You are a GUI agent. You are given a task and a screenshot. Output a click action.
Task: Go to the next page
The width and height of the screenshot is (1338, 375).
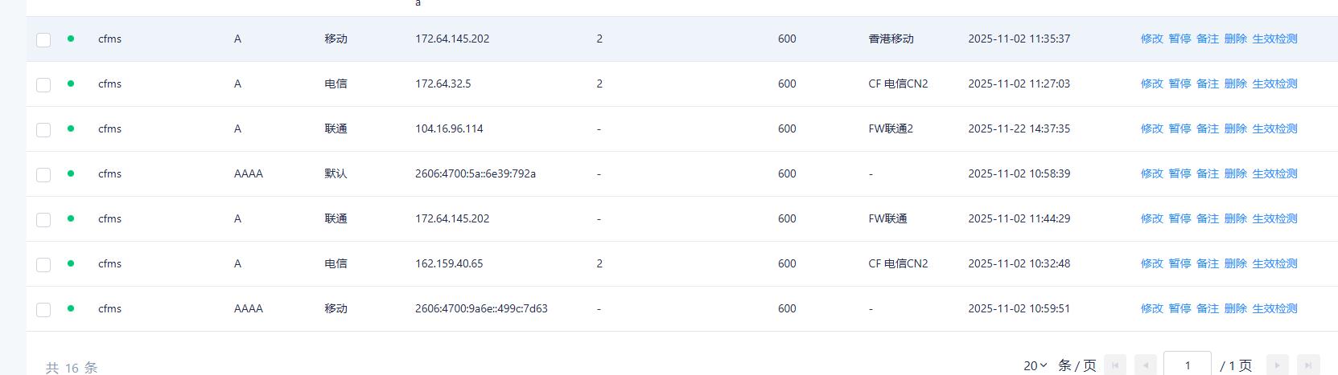[x=1277, y=365]
